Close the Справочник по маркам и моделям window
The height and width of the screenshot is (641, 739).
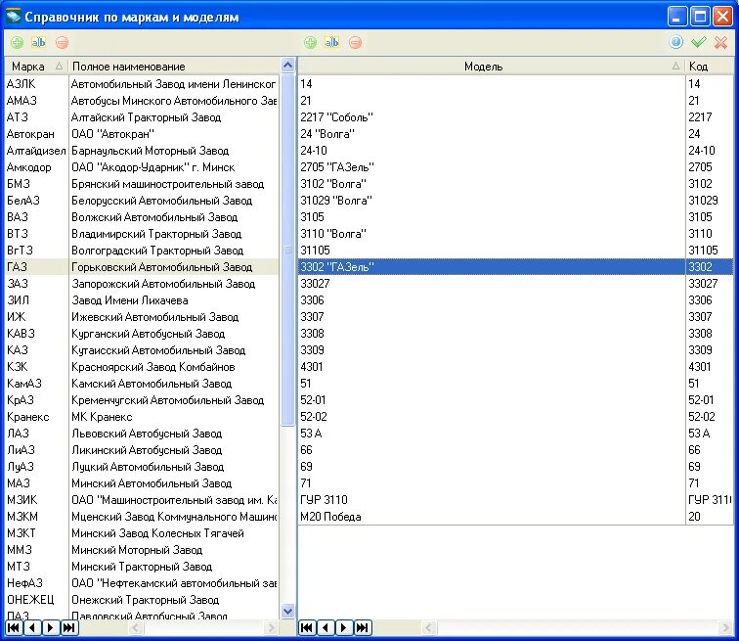(x=722, y=16)
